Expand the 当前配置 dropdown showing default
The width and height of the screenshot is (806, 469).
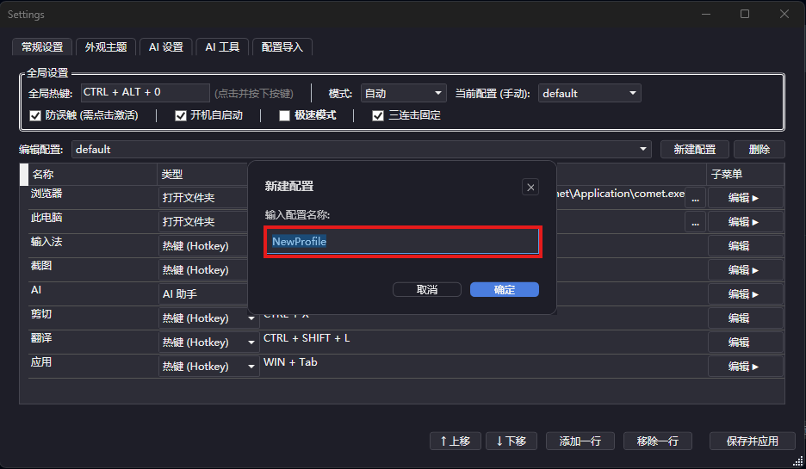click(x=589, y=93)
